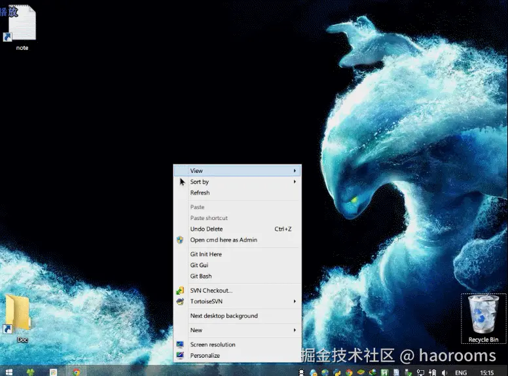The image size is (508, 376).
Task: Click the blue globe tray icon
Action: (x=325, y=373)
